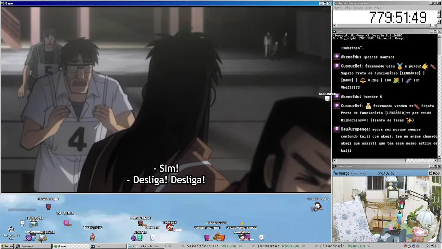Click the Notepad title bar icon
The height and width of the screenshot is (249, 442).
pyautogui.click(x=335, y=3)
